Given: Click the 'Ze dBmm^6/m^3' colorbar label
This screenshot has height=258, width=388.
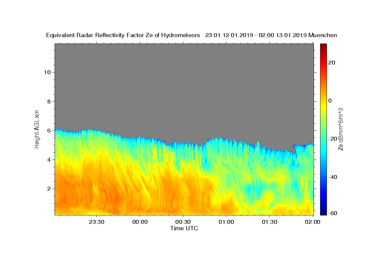Looking at the screenshot, I should coord(340,129).
